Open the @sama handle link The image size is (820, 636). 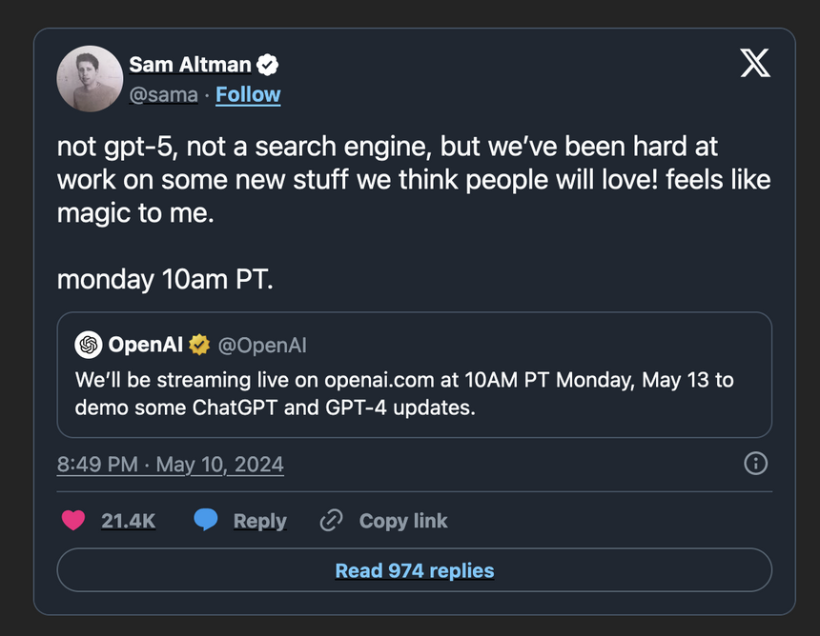click(x=163, y=94)
